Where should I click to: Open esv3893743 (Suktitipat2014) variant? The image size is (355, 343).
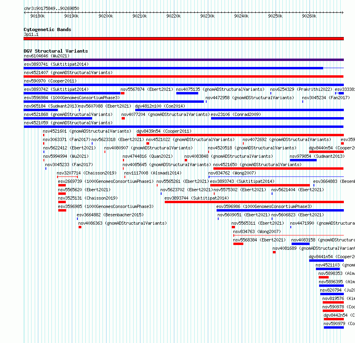pos(242,181)
